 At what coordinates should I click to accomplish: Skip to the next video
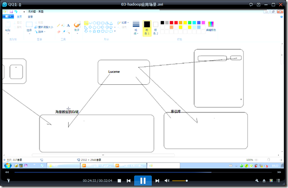[157, 181]
